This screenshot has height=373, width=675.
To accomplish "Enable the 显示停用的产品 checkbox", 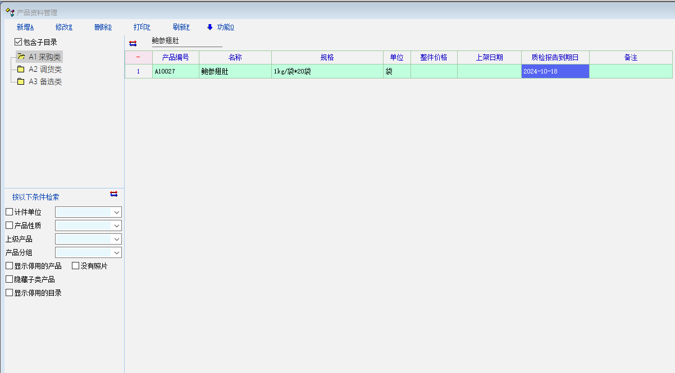I will pos(9,266).
